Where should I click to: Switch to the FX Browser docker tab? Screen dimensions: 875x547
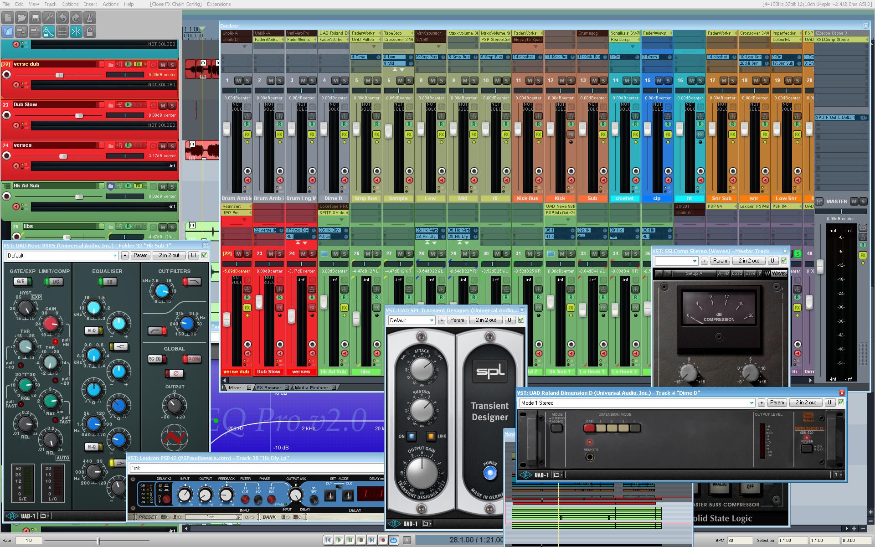click(x=269, y=387)
